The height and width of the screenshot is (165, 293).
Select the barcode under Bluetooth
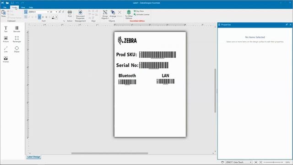pyautogui.click(x=127, y=82)
